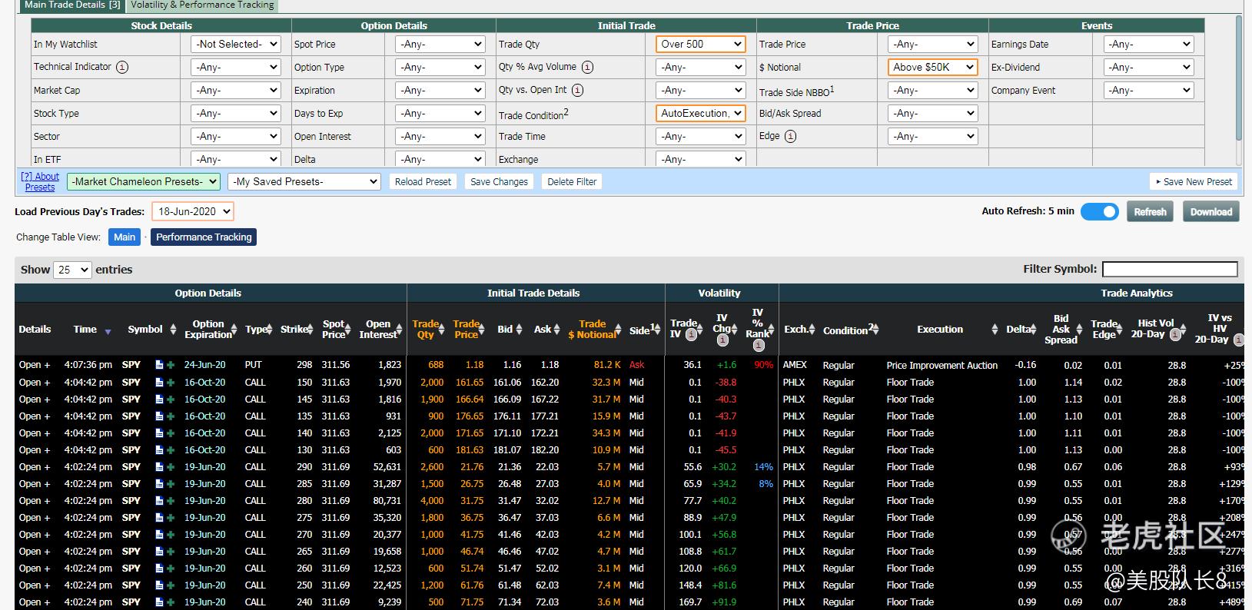Click the 81.2 K trade notional value

[x=607, y=365]
